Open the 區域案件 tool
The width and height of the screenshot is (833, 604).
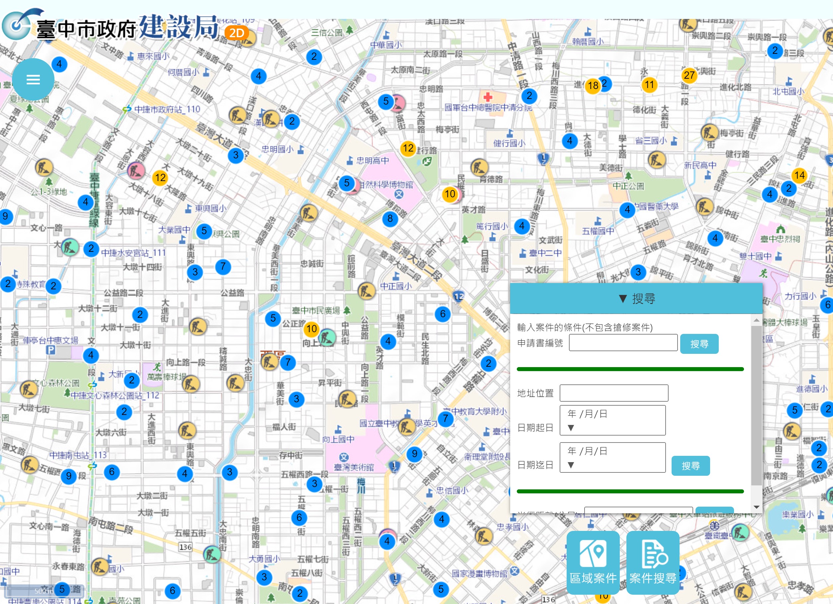coord(593,562)
